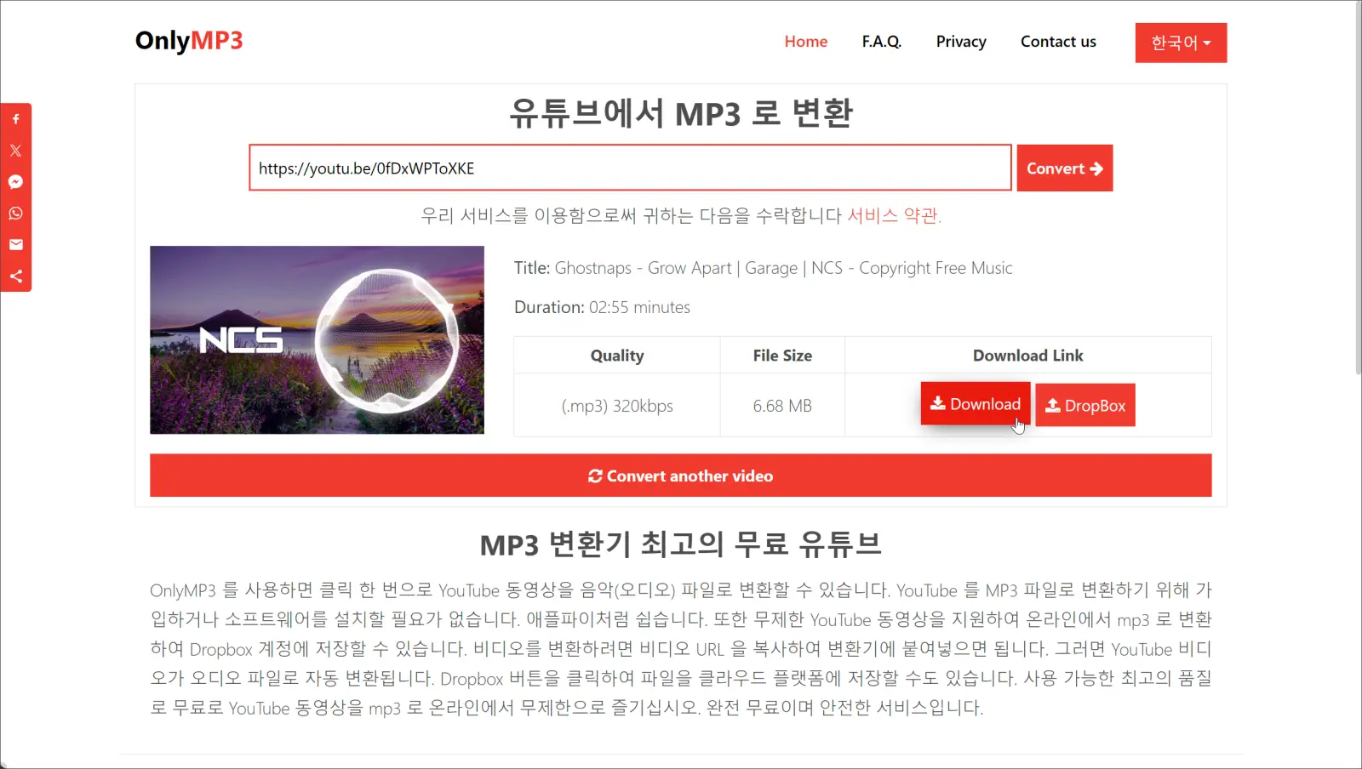
Task: Share the page on Facebook
Action: [15, 119]
